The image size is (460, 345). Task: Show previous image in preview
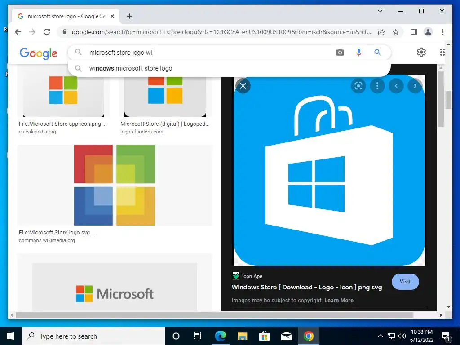tap(396, 86)
